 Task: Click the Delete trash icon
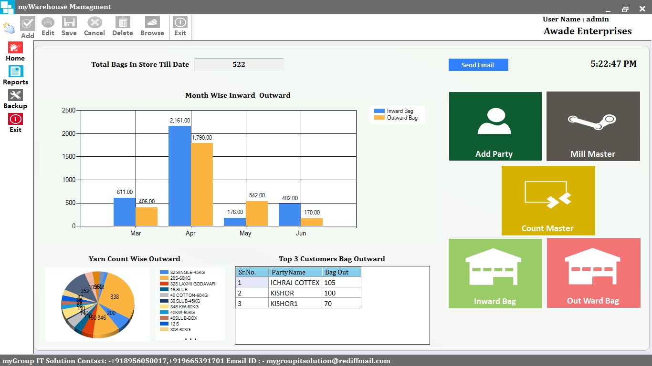coord(123,22)
